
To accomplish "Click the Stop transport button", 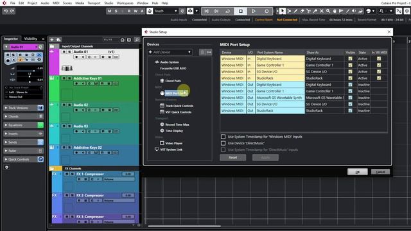I will tap(241, 11).
